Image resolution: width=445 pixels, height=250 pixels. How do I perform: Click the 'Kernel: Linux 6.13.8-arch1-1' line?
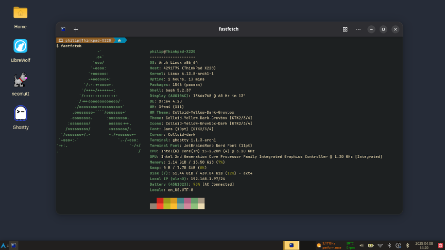[x=182, y=74]
